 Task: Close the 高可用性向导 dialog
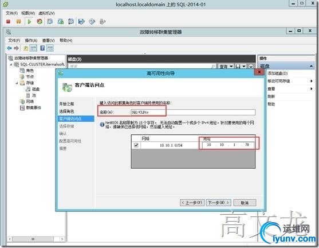point(259,72)
